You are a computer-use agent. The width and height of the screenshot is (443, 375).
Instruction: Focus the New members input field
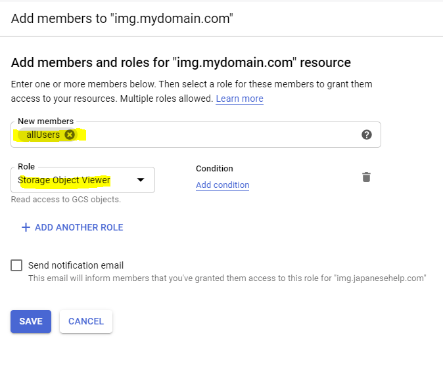coord(196,135)
